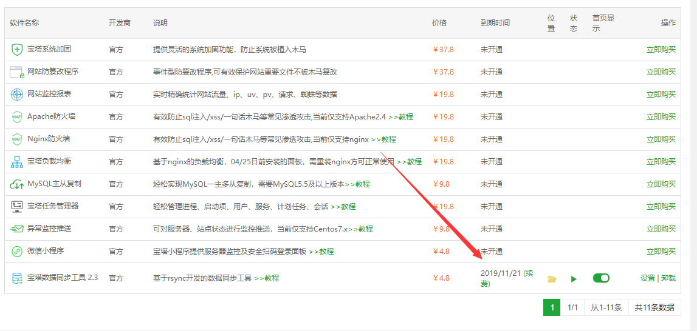
Task: Click the 到期时间 column header
Action: [495, 22]
